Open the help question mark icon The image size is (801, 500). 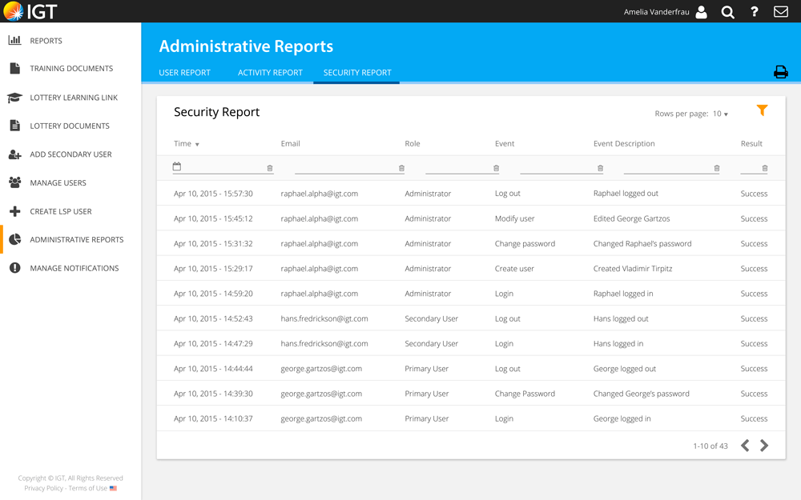click(x=754, y=12)
